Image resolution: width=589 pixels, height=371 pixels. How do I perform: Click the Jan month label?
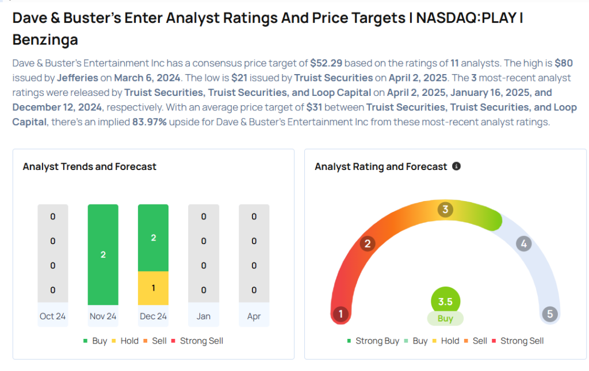204,316
